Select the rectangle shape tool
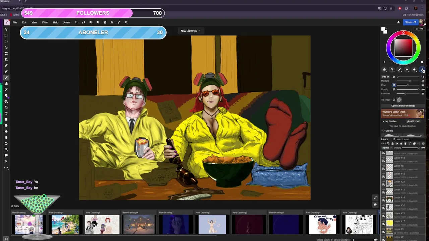 [x=6, y=119]
